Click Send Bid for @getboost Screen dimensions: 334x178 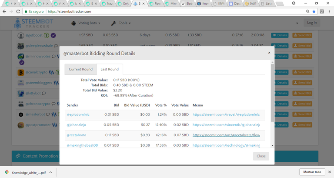point(302,35)
